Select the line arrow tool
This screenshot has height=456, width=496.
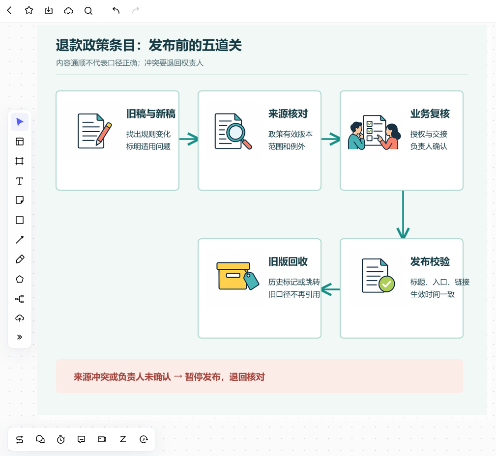[x=20, y=240]
